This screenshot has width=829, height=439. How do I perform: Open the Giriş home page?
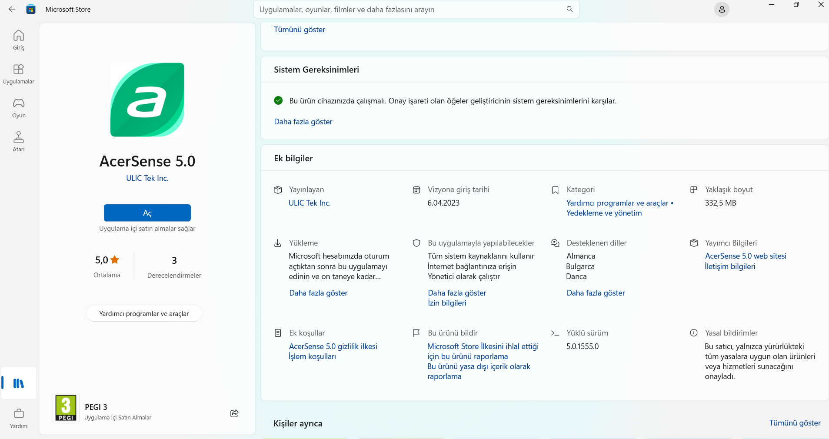coord(19,40)
